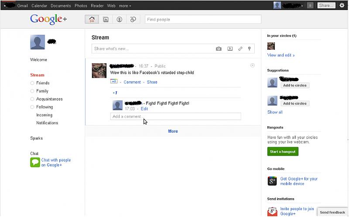Open the Circles icon in toolbar

(x=133, y=20)
